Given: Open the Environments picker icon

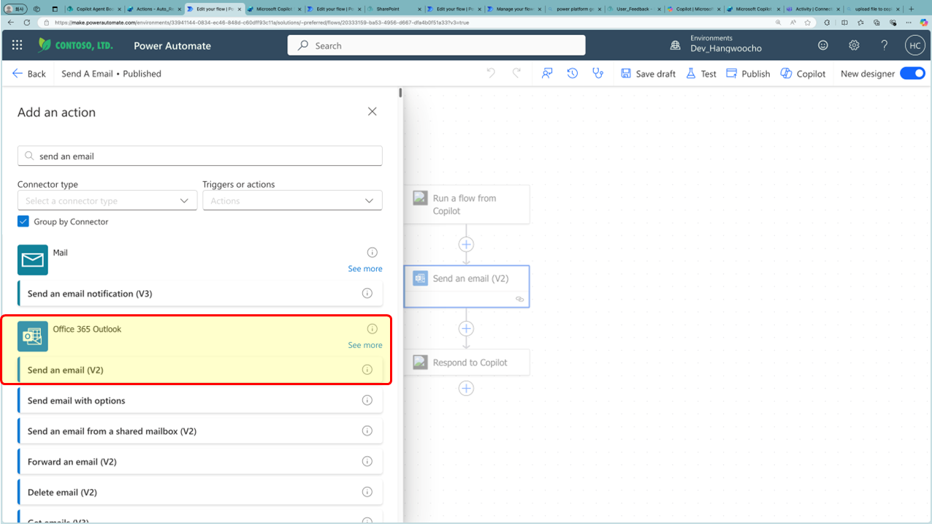Looking at the screenshot, I should [x=676, y=45].
